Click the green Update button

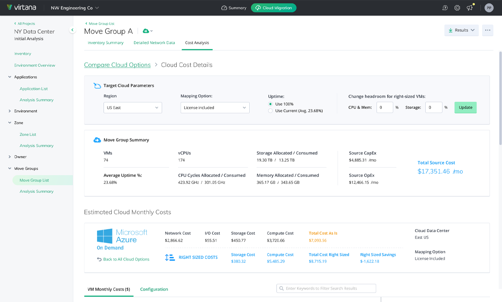pos(465,107)
